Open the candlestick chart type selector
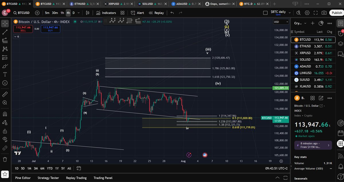This screenshot has width=344, height=182. click(88, 13)
